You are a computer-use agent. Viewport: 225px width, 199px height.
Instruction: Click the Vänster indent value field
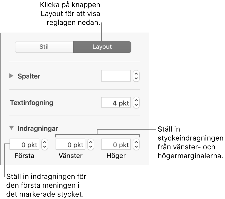pos(70,145)
